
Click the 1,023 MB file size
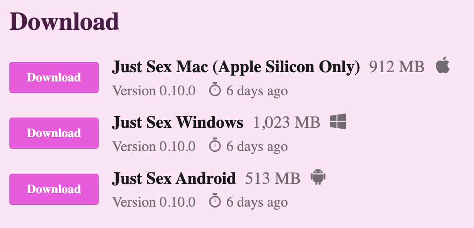(x=287, y=122)
